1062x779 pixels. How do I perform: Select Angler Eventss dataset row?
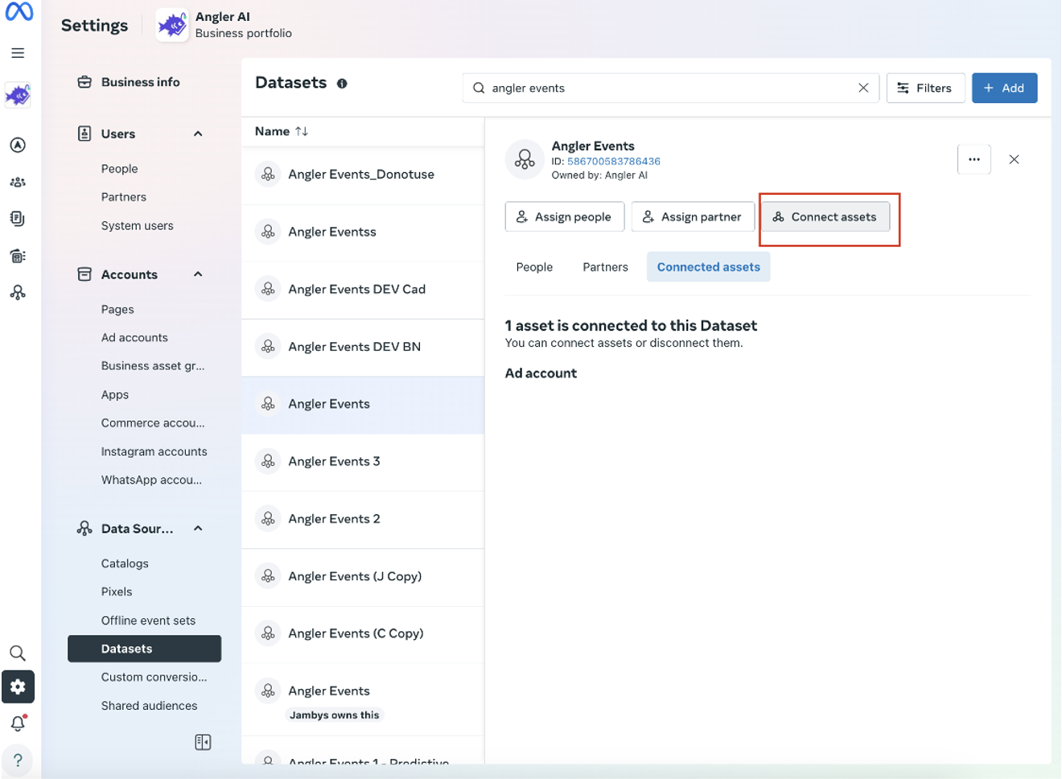(x=363, y=233)
